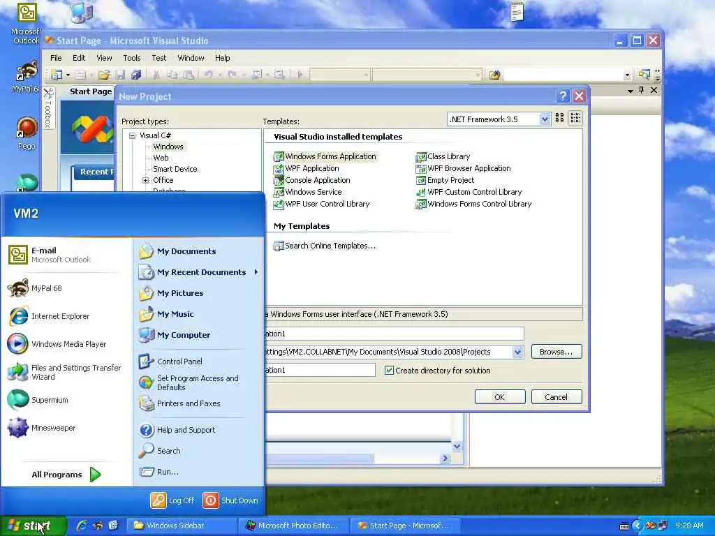
Task: Click Cancel in New Project dialog
Action: (x=556, y=397)
